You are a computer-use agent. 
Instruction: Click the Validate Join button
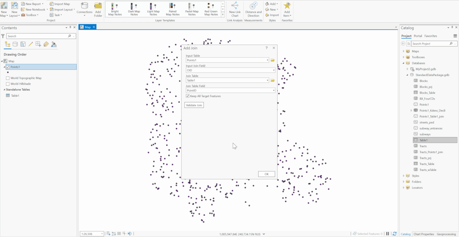tap(194, 105)
